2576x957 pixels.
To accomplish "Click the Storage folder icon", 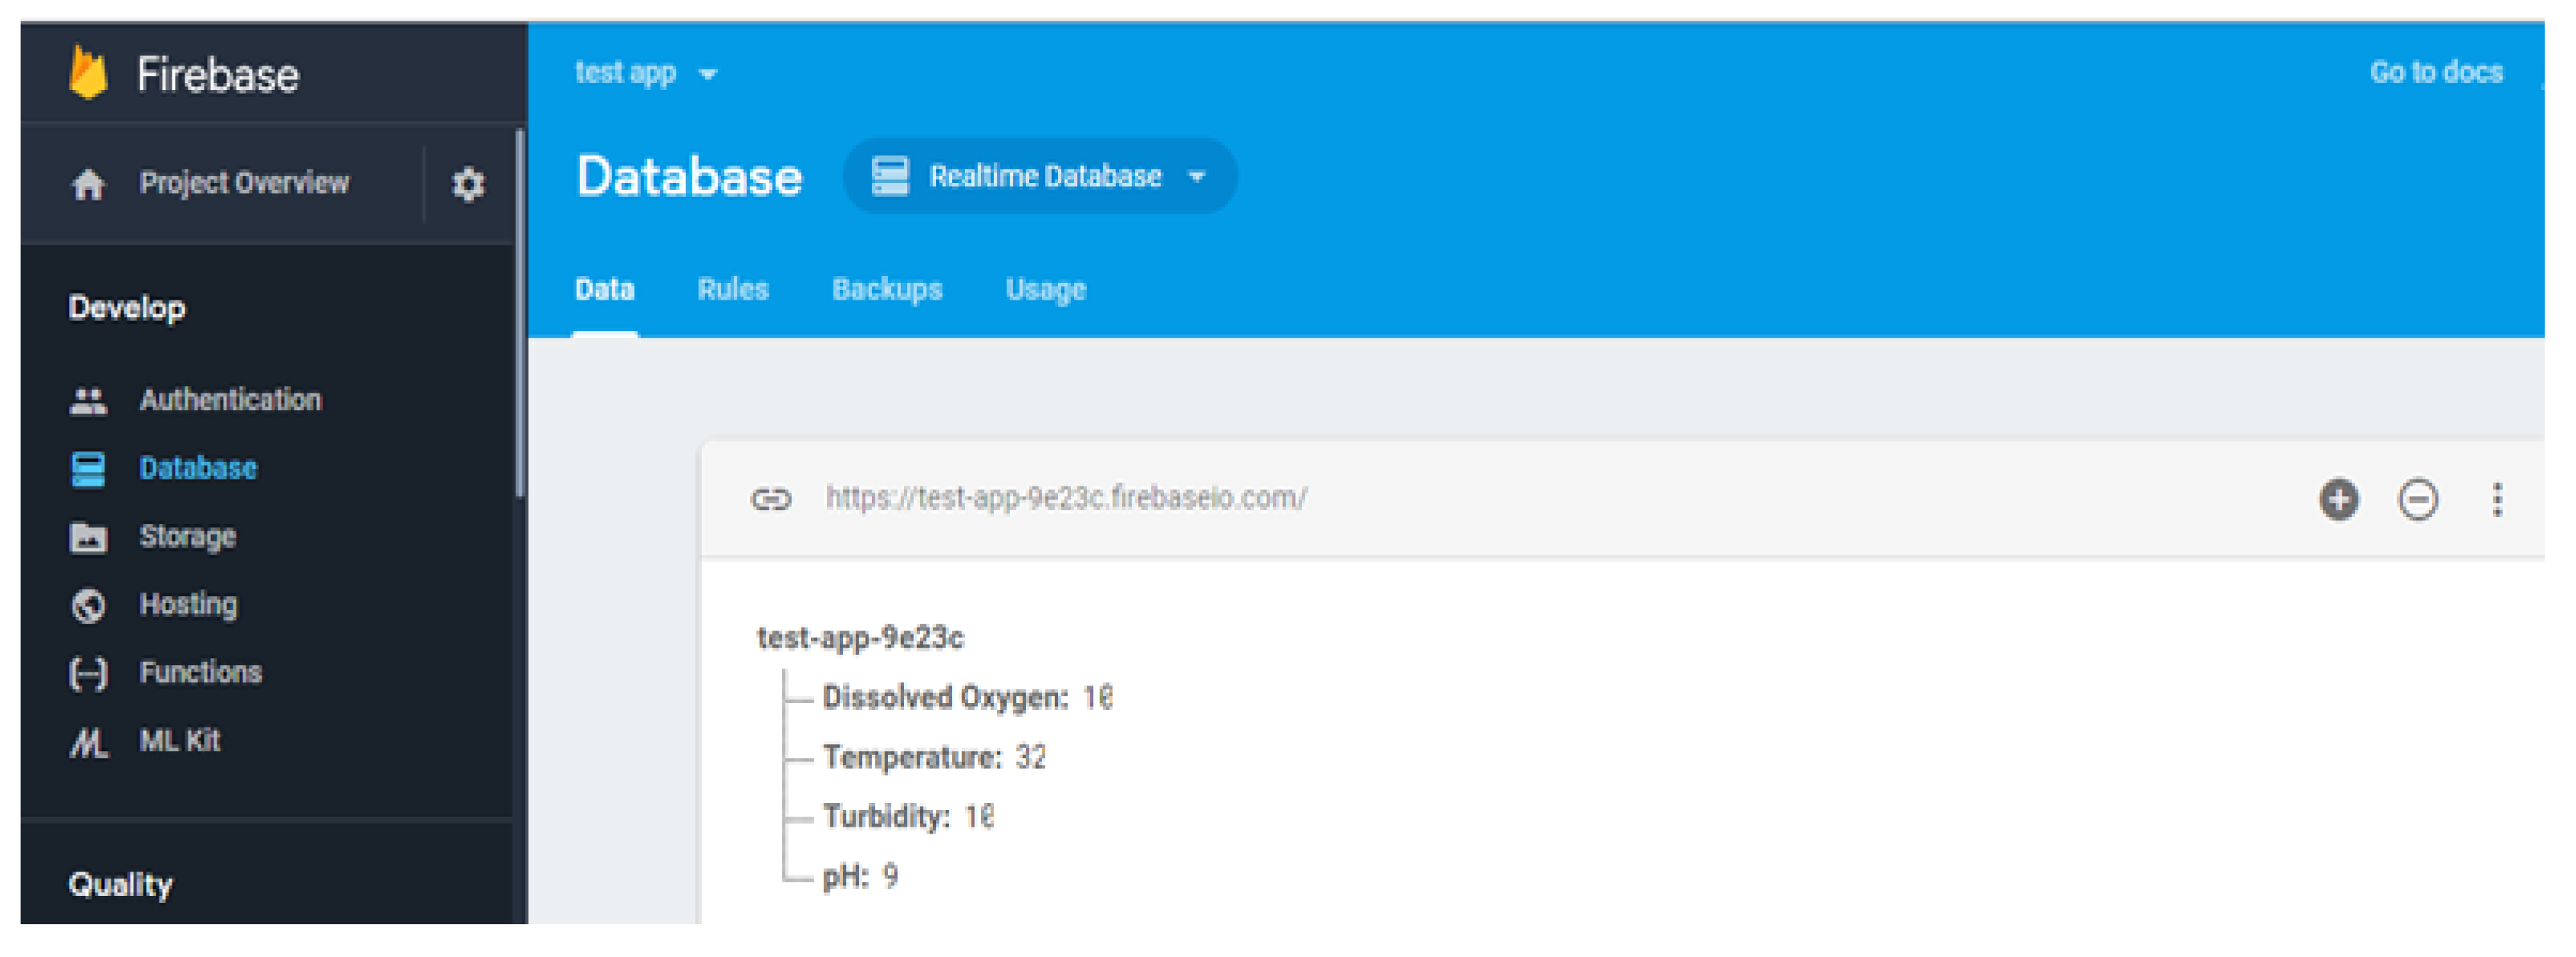I will [x=88, y=537].
